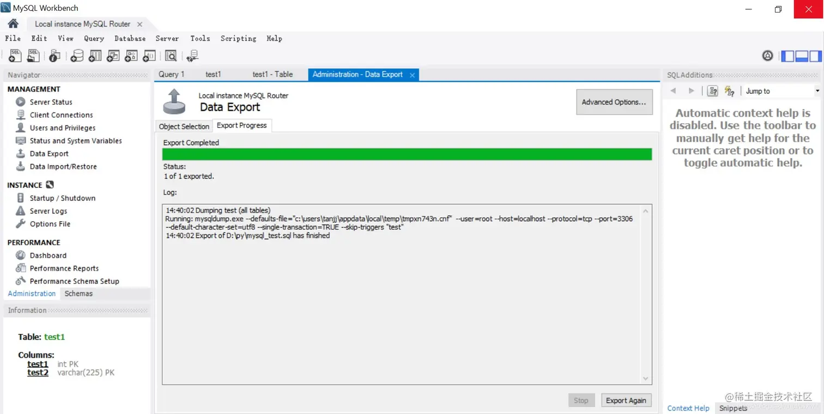
Task: Click the Client Connections icon
Action: pos(21,114)
